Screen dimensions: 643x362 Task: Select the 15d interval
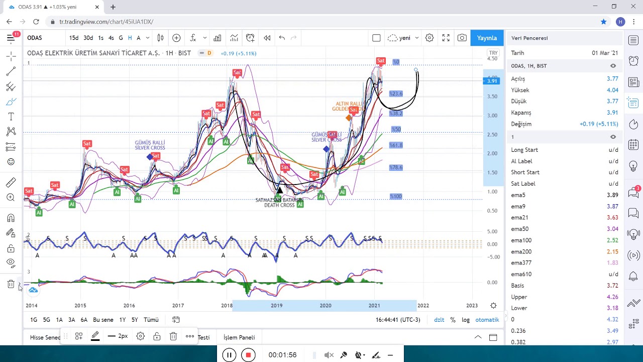[x=74, y=38]
